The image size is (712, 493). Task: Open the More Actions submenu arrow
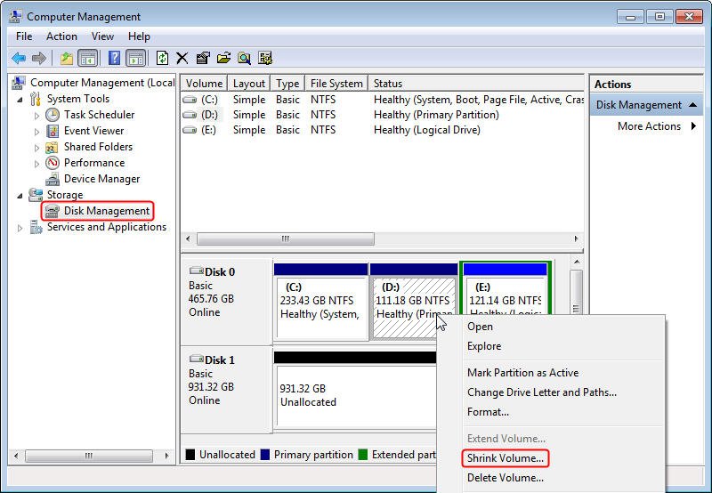coord(693,126)
